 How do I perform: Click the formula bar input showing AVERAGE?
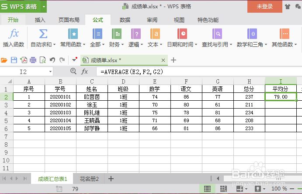click(199, 72)
